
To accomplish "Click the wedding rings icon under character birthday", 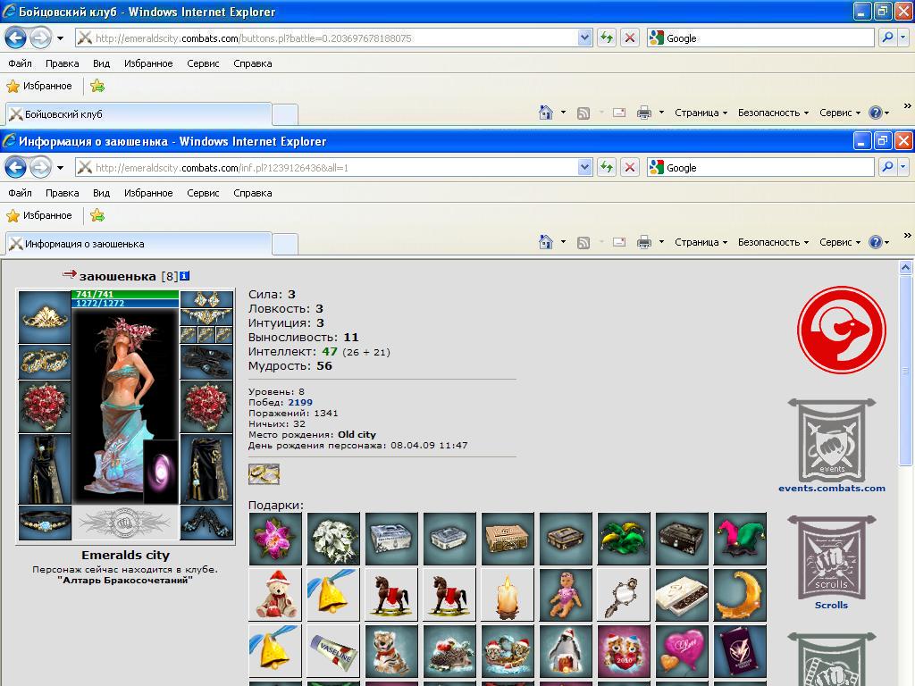I will click(x=264, y=474).
